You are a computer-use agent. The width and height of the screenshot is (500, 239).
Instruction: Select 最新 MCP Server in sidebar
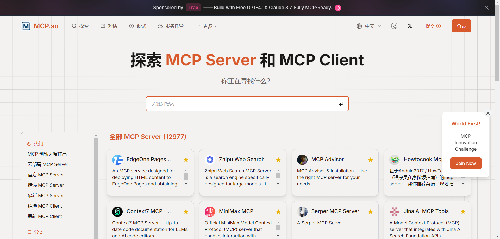click(x=46, y=196)
